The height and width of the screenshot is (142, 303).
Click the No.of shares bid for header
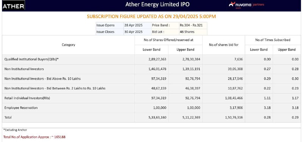click(223, 45)
